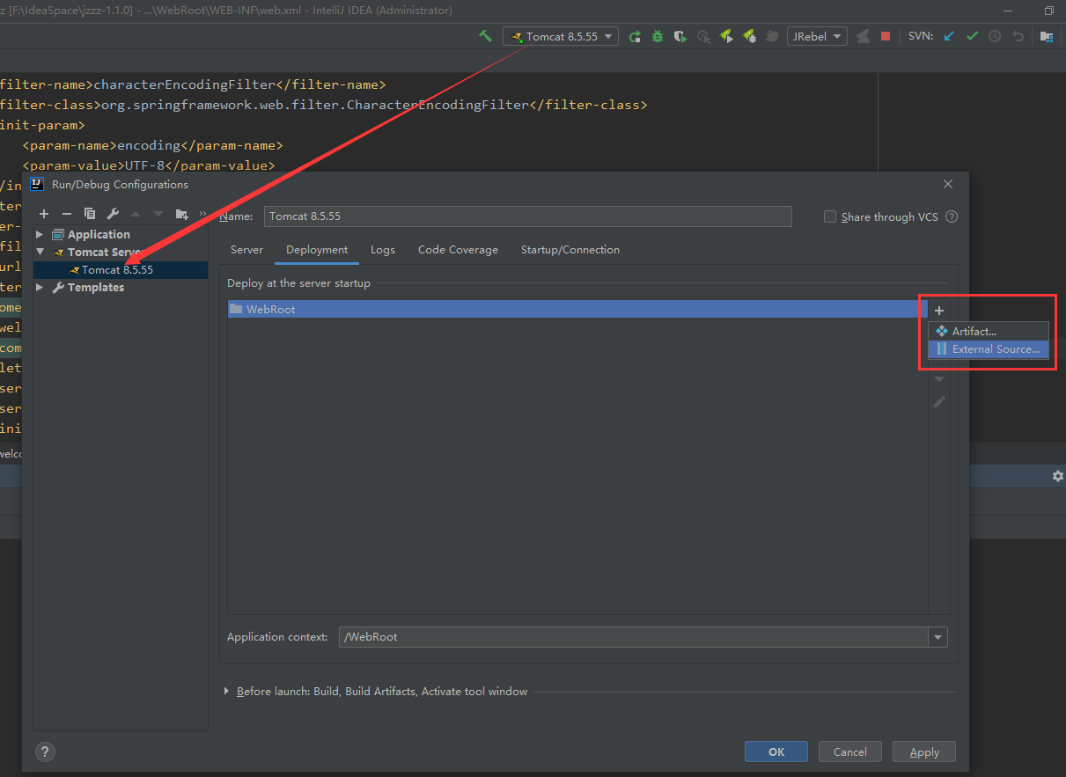Edit defaults with wrench icon
This screenshot has width=1066, height=777.
point(113,214)
